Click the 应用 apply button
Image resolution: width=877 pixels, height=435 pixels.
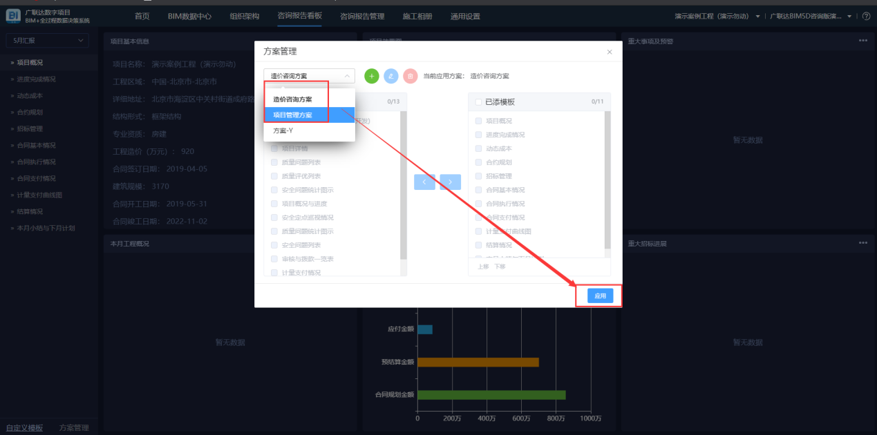tap(600, 296)
